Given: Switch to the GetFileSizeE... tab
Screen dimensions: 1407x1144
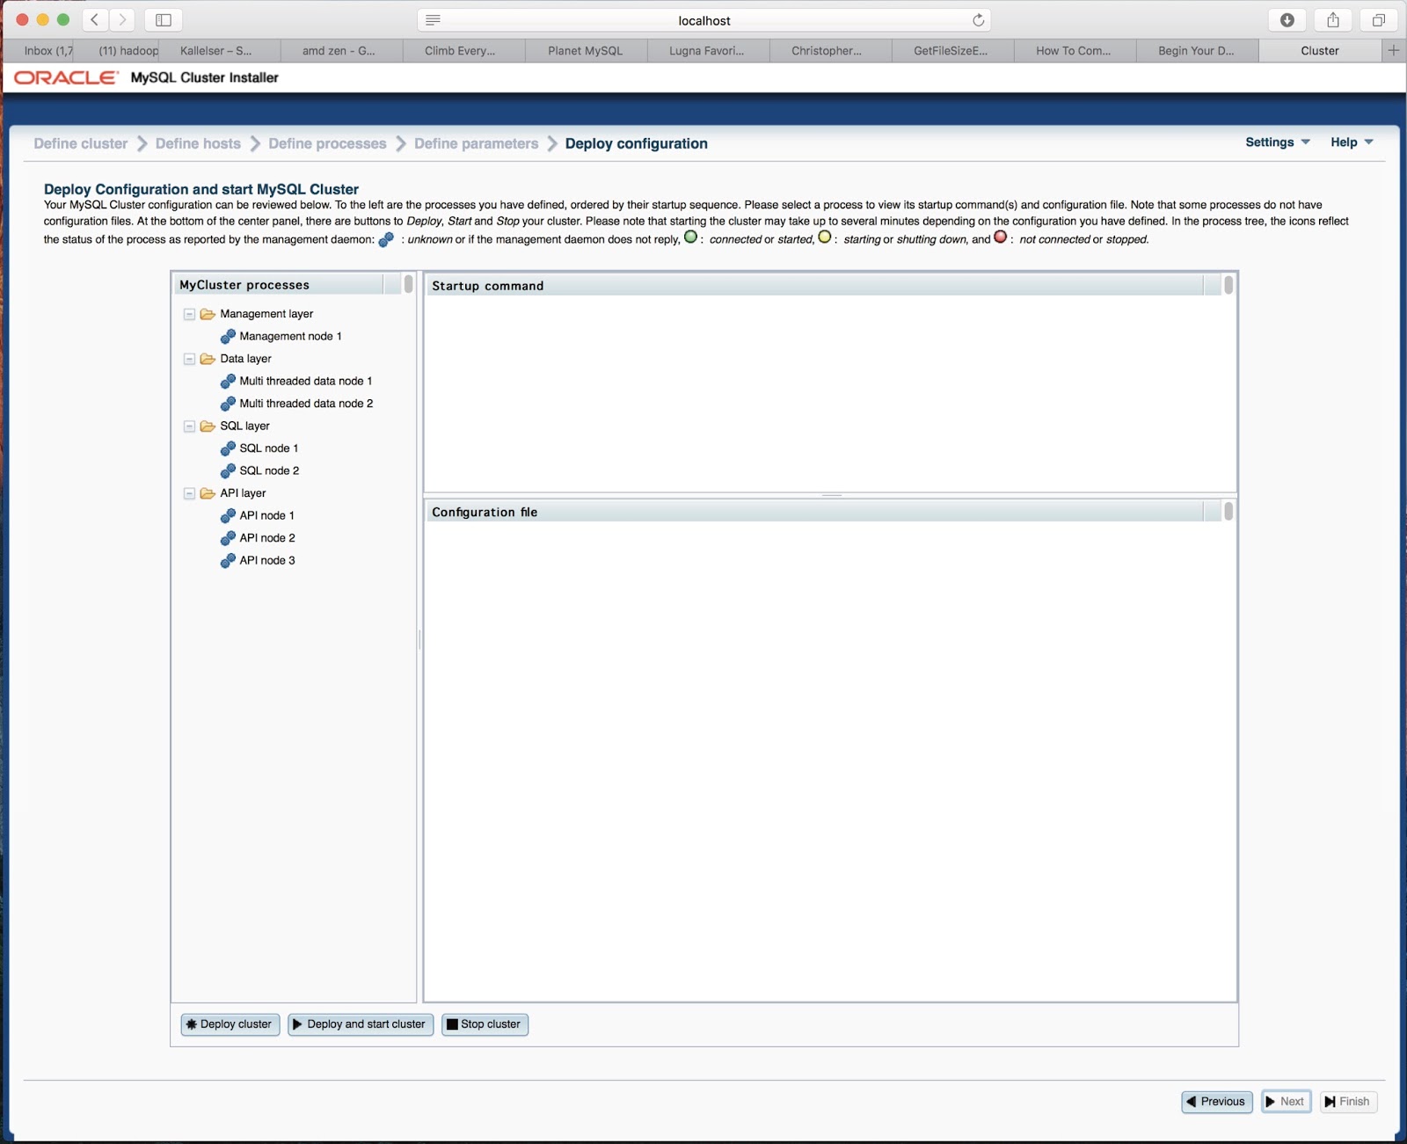Looking at the screenshot, I should tap(952, 51).
